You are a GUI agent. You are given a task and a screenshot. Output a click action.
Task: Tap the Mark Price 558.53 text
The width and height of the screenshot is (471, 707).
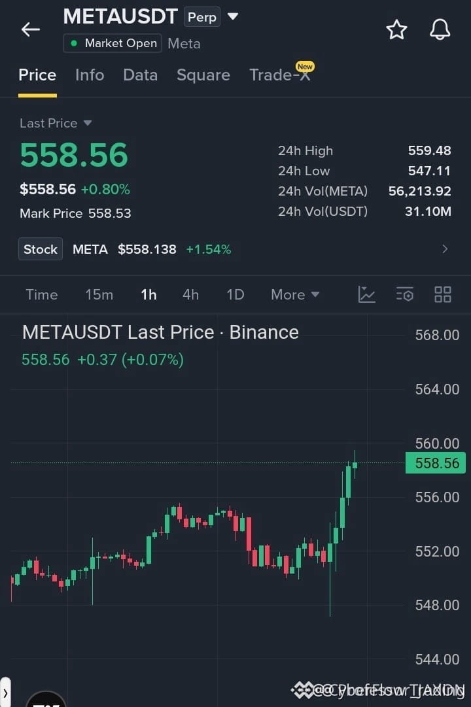pyautogui.click(x=75, y=213)
